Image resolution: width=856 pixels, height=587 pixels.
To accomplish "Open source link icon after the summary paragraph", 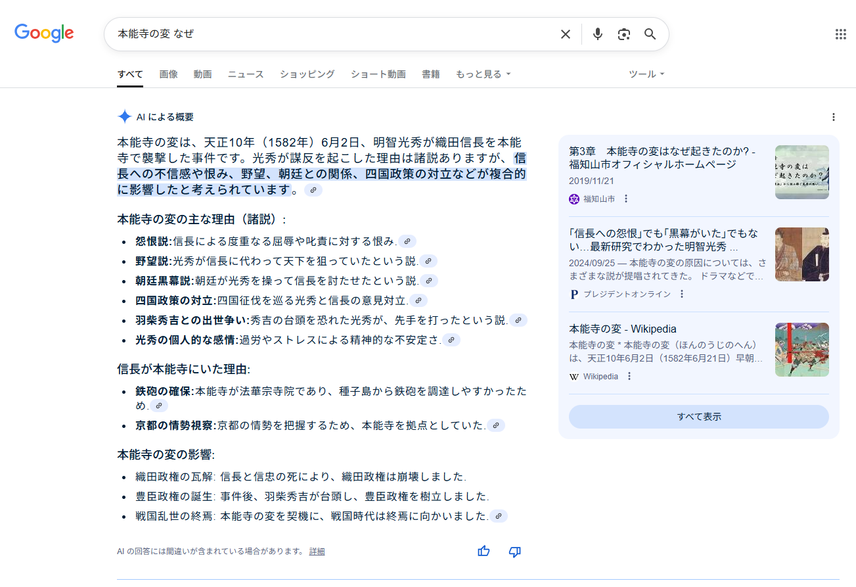I will click(313, 190).
